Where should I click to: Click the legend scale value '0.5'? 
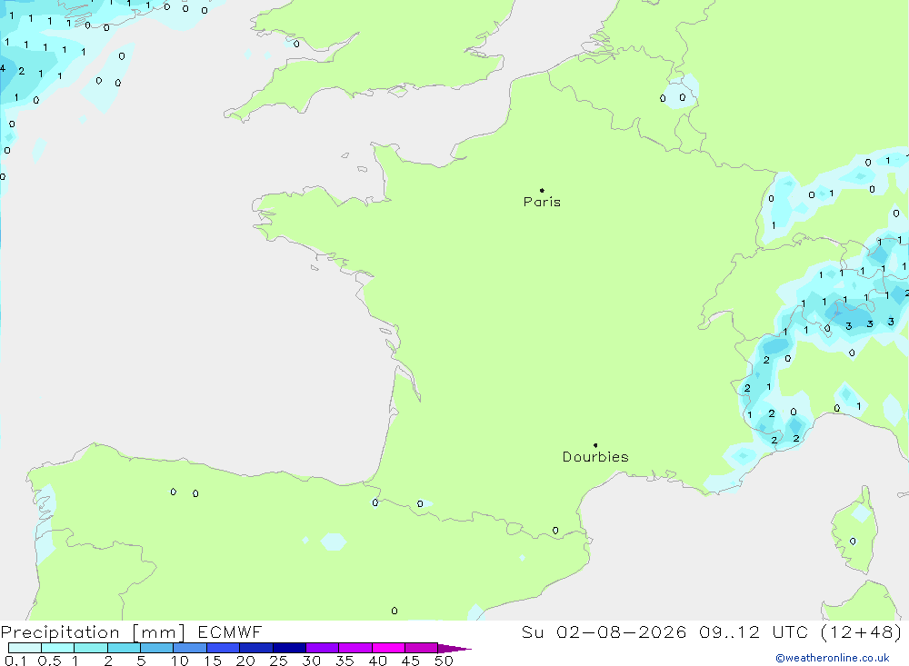click(x=49, y=661)
